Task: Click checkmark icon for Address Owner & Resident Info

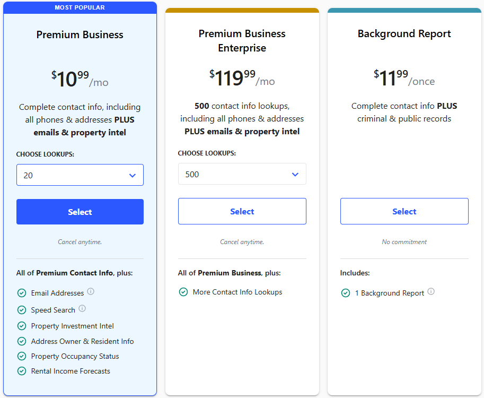Action: click(x=22, y=342)
